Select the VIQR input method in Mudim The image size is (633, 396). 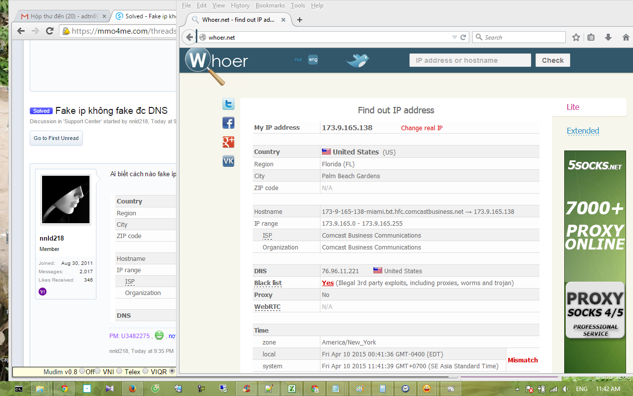click(145, 371)
